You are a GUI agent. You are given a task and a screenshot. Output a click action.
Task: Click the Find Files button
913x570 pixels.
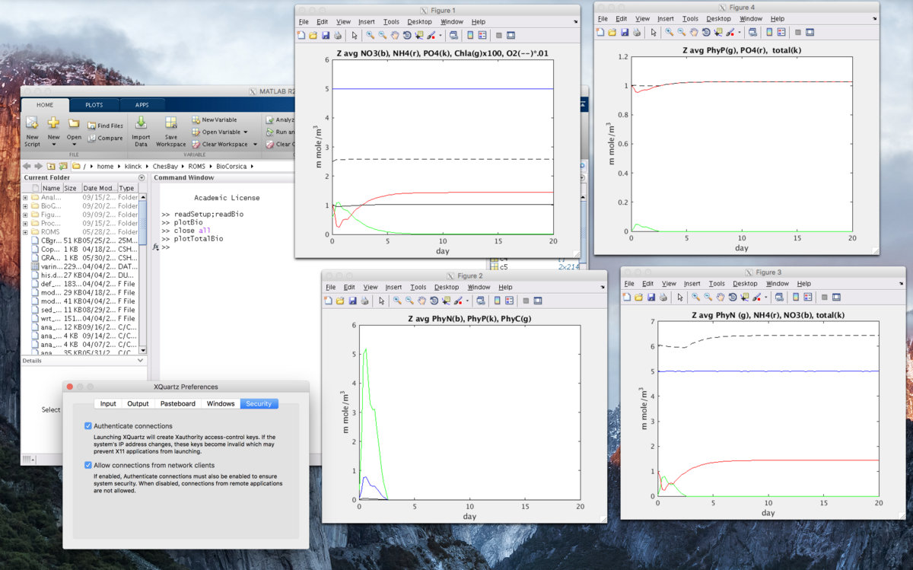105,126
